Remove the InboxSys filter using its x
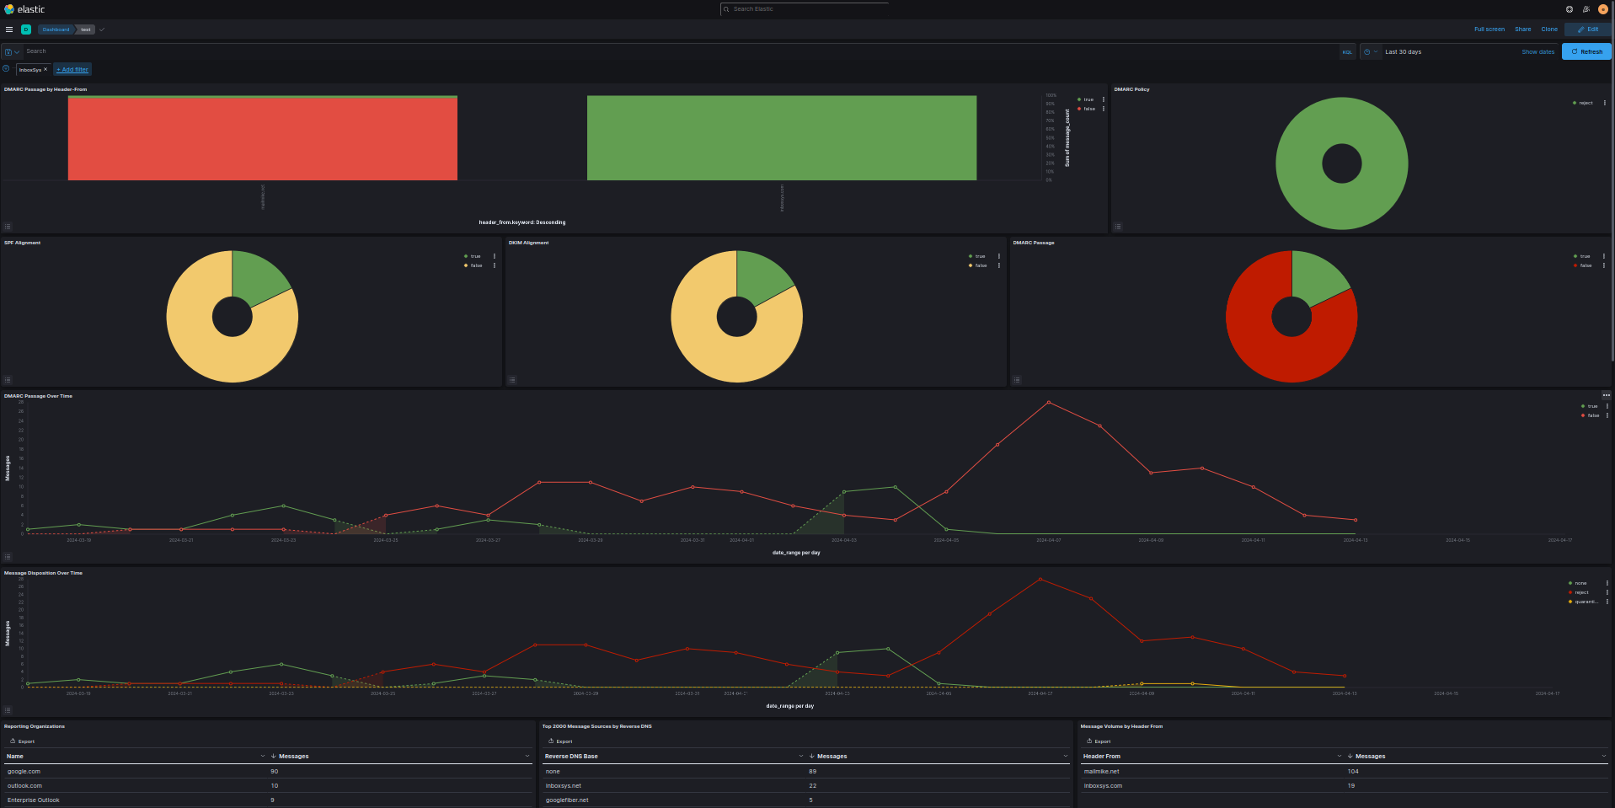 coord(45,69)
